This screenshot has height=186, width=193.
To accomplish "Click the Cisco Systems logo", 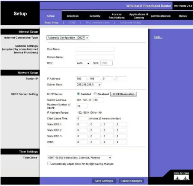I will click(181, 176).
